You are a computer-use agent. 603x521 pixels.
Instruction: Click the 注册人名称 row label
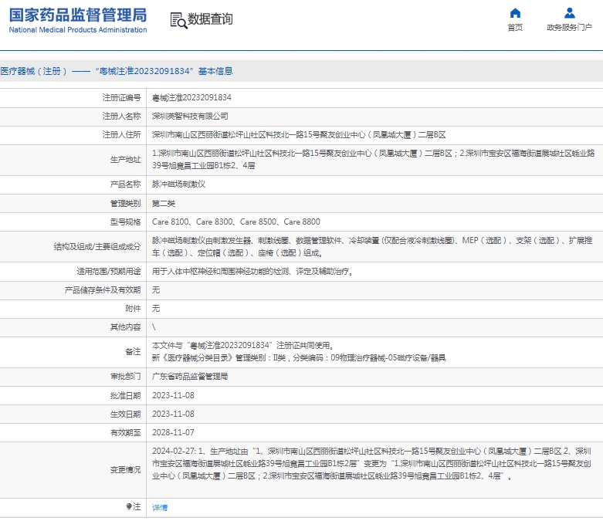click(x=121, y=116)
